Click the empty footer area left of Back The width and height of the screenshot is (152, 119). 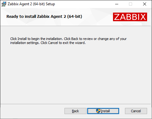pyautogui.click(x=32, y=111)
